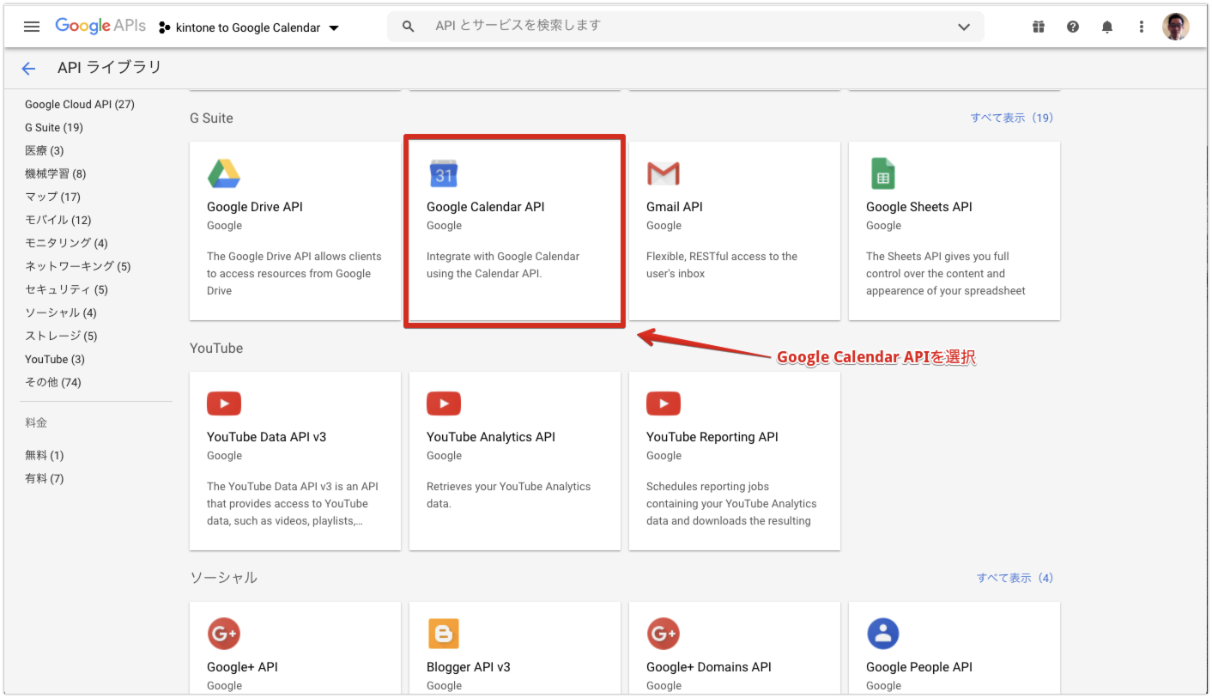Screen dimensions: 1212x698
Task: Click 'Integrate with Google Calendar' description
Action: 503,264
